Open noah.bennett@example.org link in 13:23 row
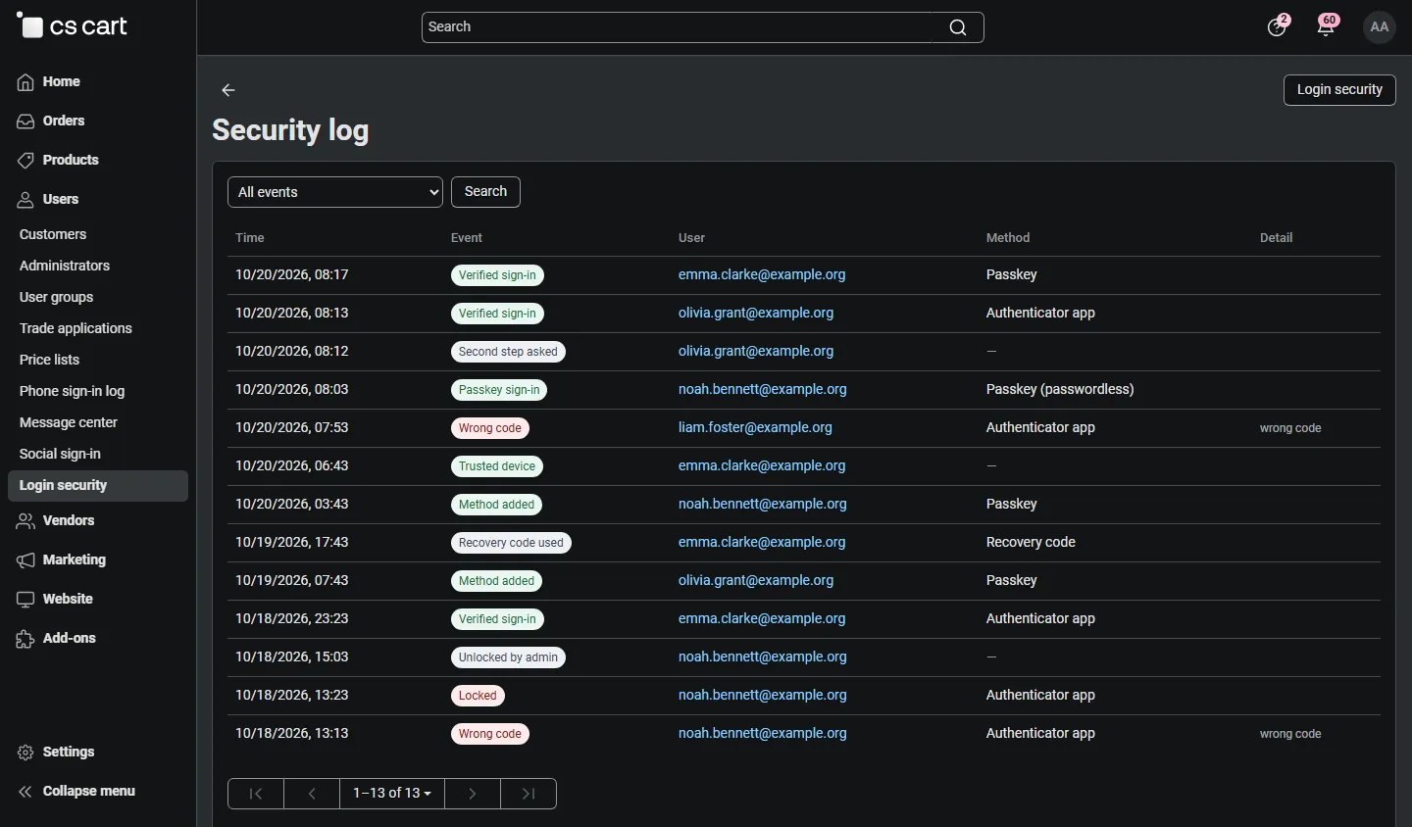This screenshot has width=1412, height=827. pyautogui.click(x=763, y=696)
